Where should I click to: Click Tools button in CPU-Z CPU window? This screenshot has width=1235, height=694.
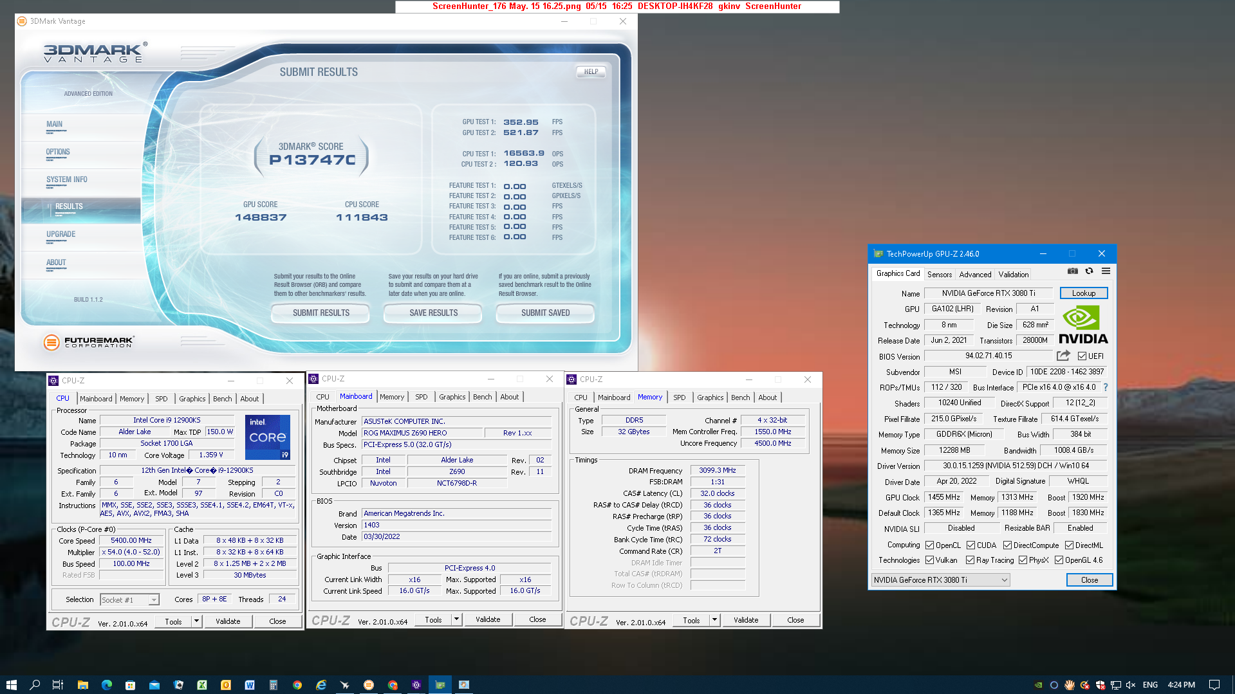tap(173, 621)
